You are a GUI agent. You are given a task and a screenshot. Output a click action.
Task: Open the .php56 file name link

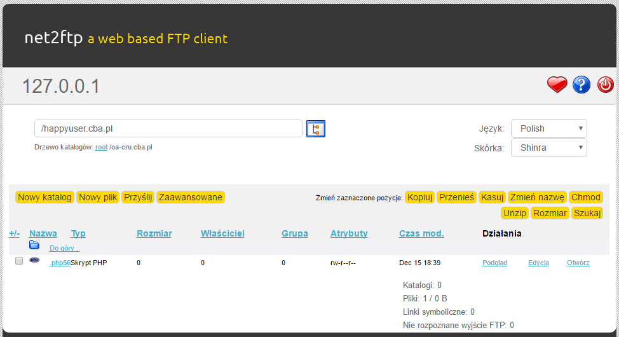pos(60,263)
